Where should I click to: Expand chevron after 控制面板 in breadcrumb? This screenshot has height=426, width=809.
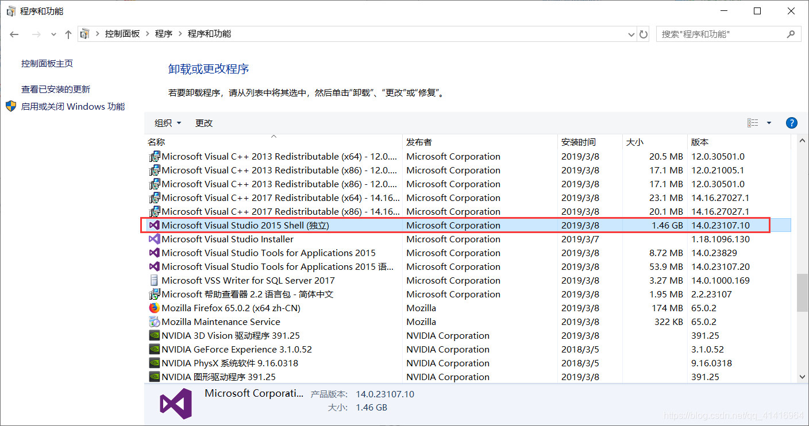coord(147,34)
